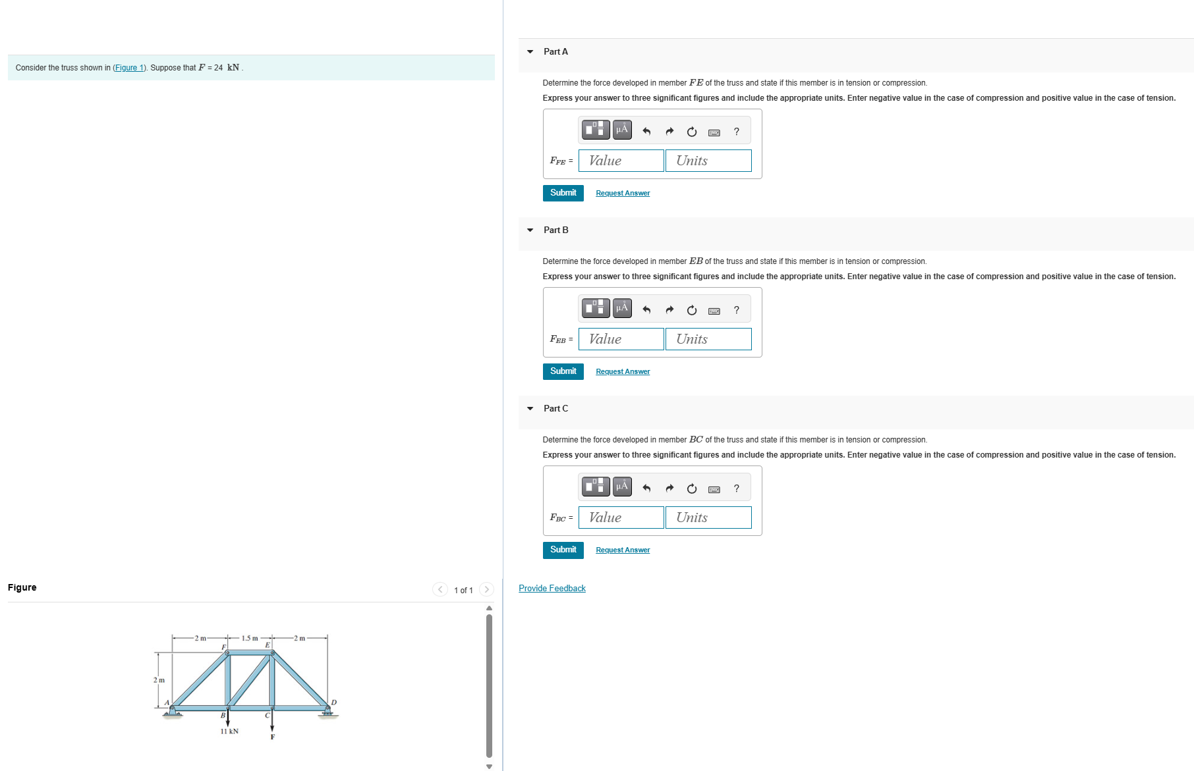Click the F_EB Value input field
This screenshot has height=771, width=1194.
pyautogui.click(x=621, y=339)
